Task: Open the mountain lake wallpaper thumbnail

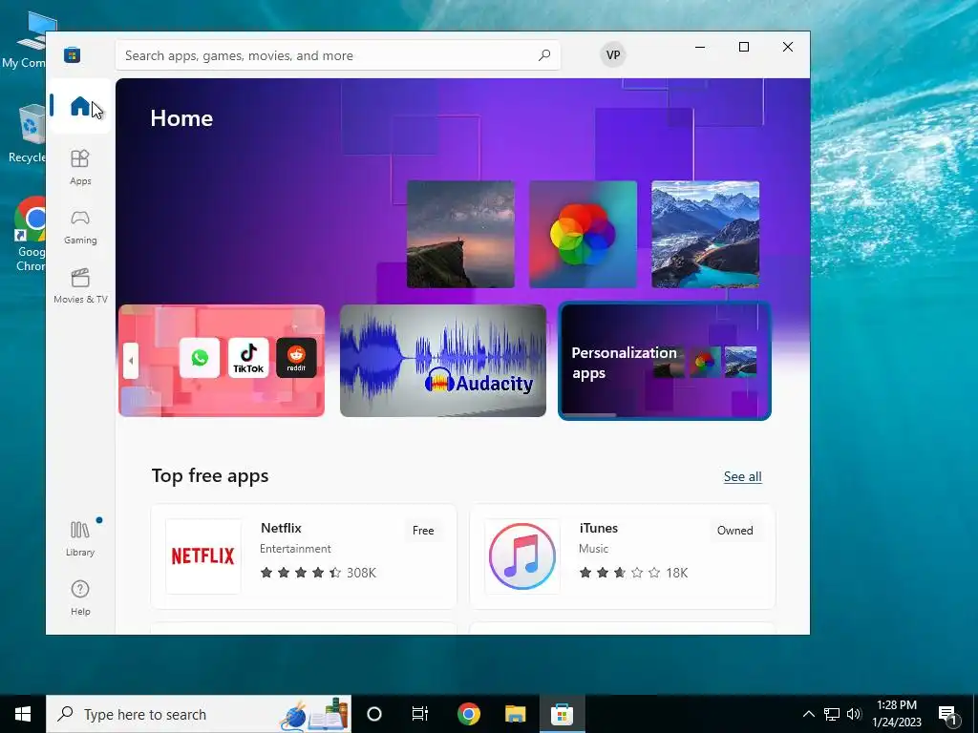Action: [706, 235]
